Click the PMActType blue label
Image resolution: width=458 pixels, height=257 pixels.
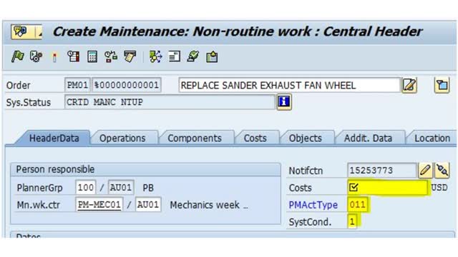(313, 205)
